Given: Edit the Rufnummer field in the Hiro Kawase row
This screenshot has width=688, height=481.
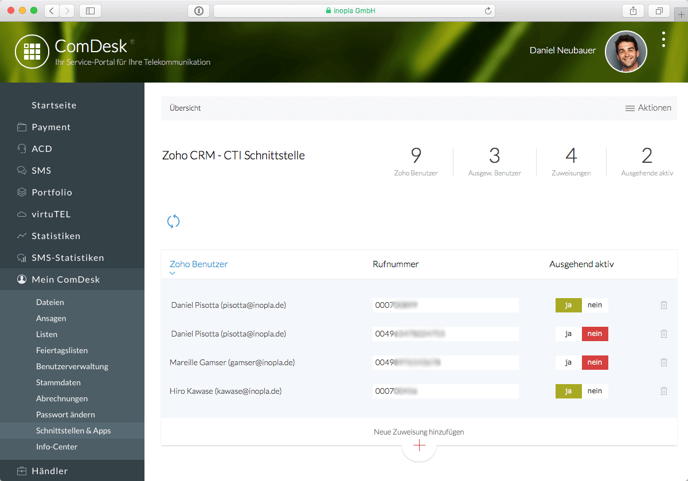Looking at the screenshot, I should pos(445,391).
